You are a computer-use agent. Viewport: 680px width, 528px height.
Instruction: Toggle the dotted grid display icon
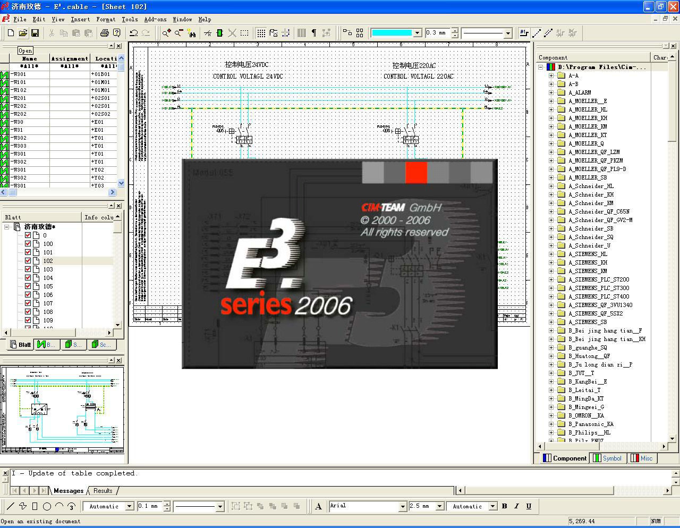[x=261, y=33]
